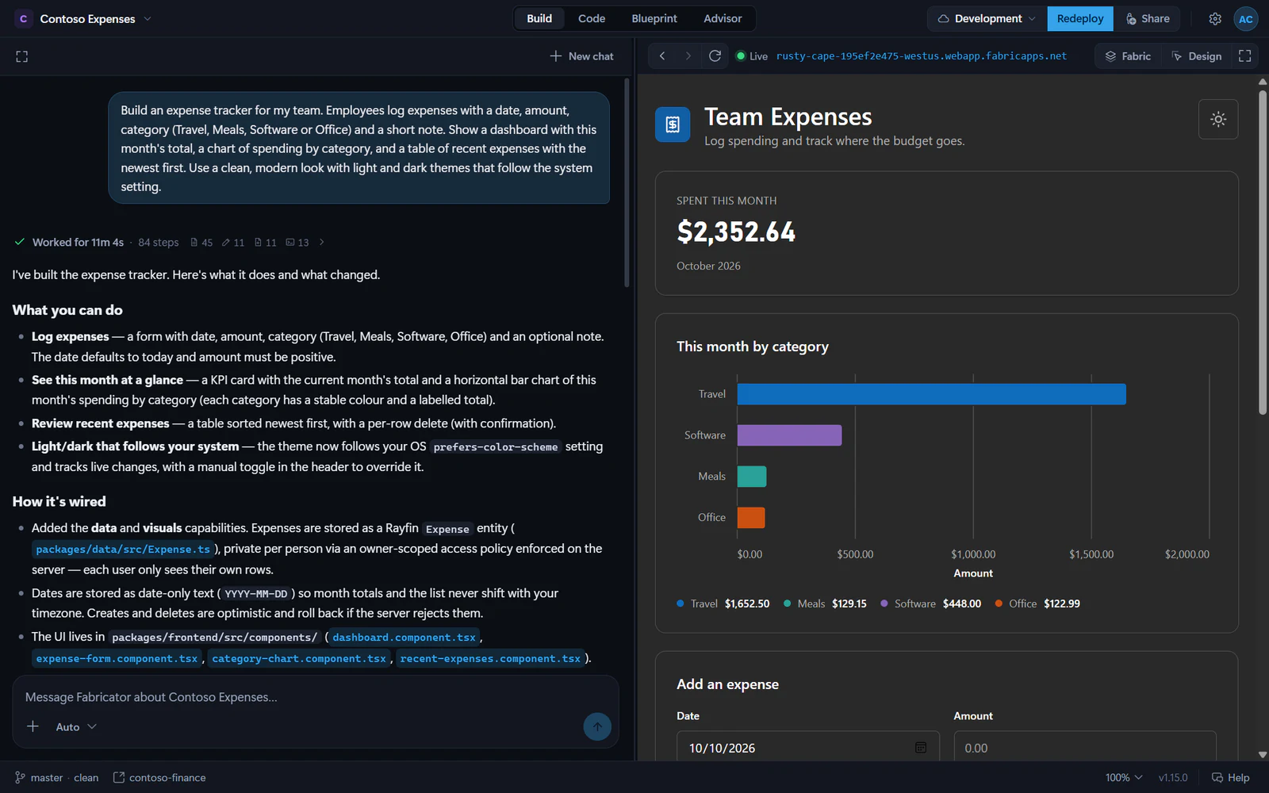Click the blue Travel bar in chart
Viewport: 1269px width, 793px height.
coord(931,394)
